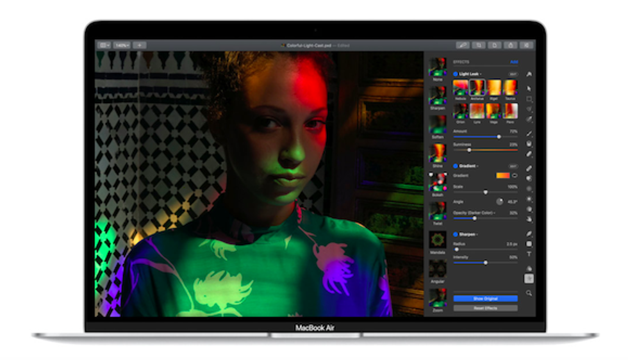This screenshot has width=628, height=360.
Task: Select the Zoom magnifier tool
Action: (529, 293)
